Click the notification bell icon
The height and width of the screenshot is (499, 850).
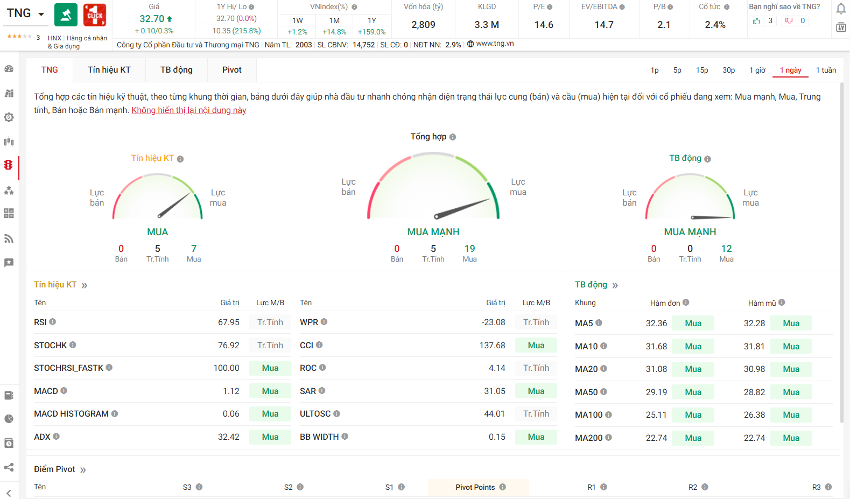840,9
